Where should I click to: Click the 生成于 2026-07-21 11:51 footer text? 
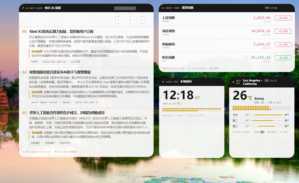coord(50,152)
